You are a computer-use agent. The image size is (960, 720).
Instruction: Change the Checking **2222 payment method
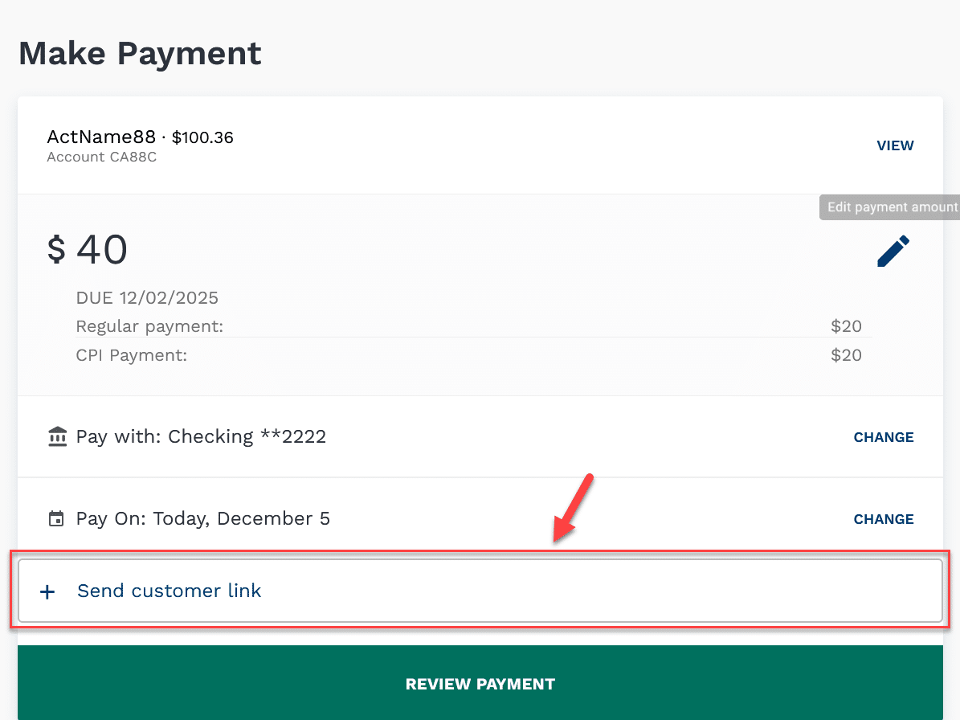point(884,437)
